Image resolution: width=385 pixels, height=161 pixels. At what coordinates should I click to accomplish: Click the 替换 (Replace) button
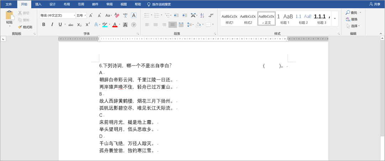(x=352, y=19)
